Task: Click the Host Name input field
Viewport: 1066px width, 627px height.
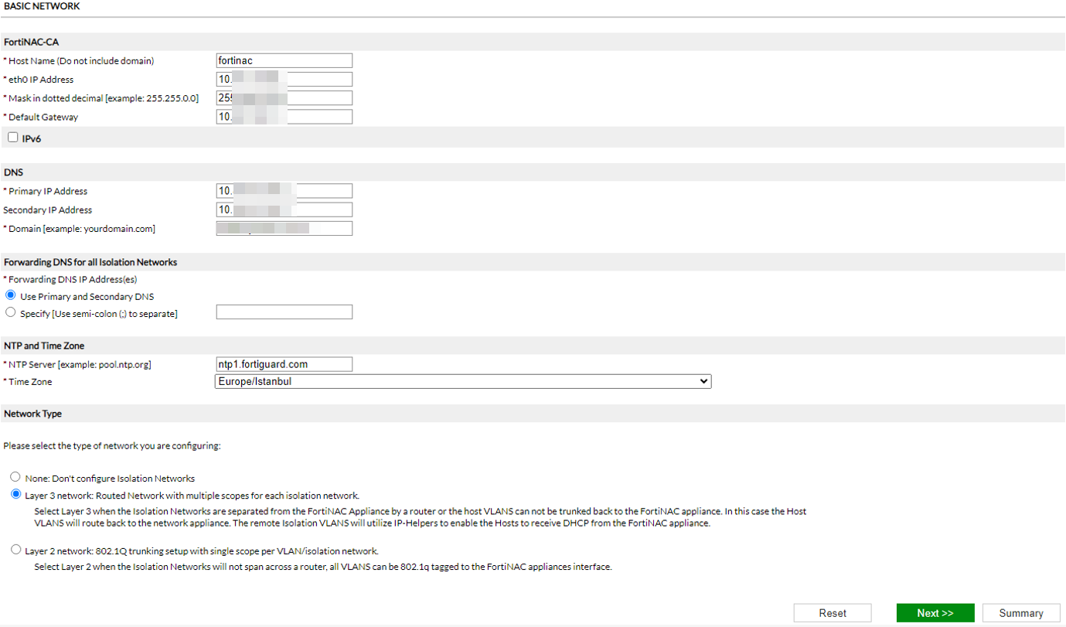Action: pos(284,61)
